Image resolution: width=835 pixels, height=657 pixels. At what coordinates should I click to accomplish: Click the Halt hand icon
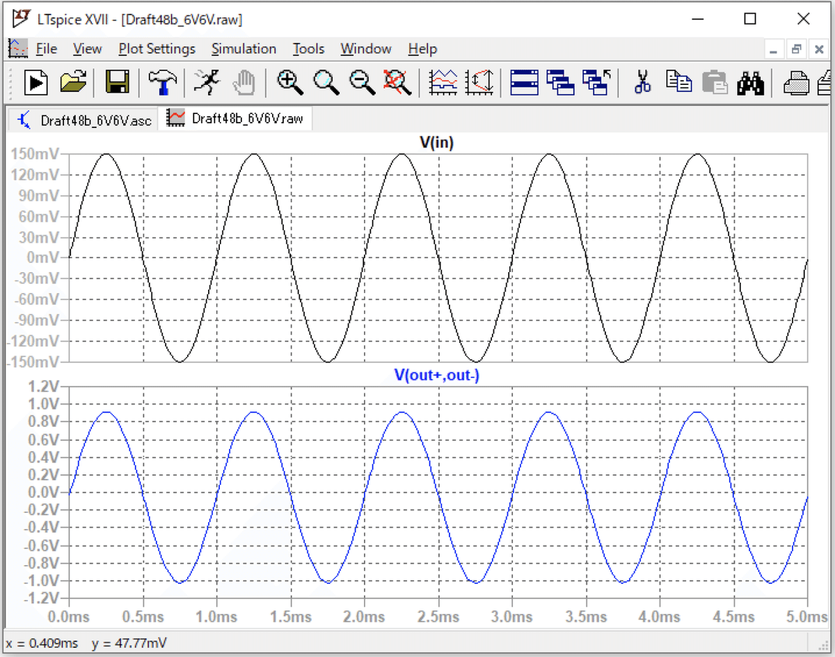click(244, 83)
